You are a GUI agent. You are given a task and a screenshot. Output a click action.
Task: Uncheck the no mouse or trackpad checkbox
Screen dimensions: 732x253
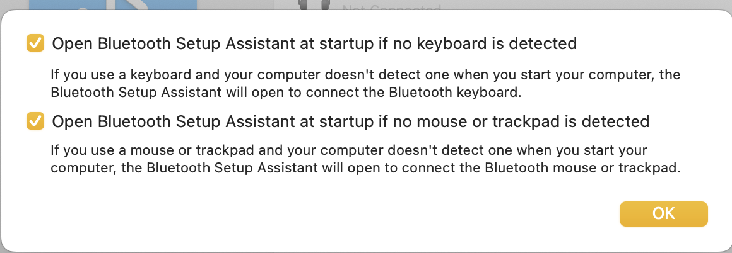coord(35,121)
